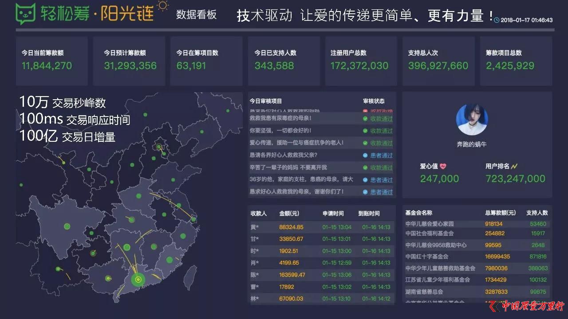Viewport: 568px width, 319px height.
Task: Click the 今日审核项目 column header
Action: click(x=266, y=101)
